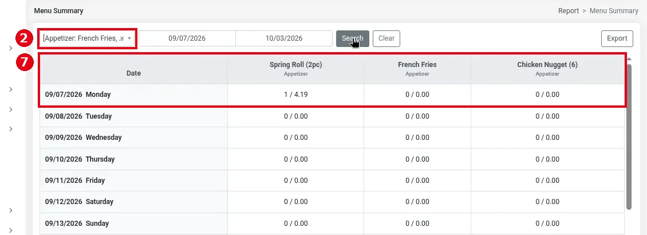Go to Report in the breadcrumb

tap(568, 11)
